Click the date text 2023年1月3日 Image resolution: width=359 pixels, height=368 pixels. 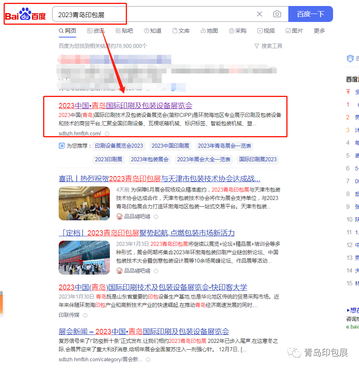coord(132,244)
